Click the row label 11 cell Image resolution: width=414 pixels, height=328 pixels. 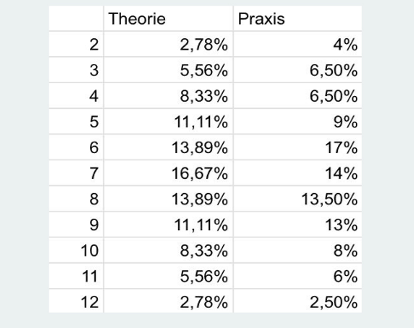(x=76, y=276)
